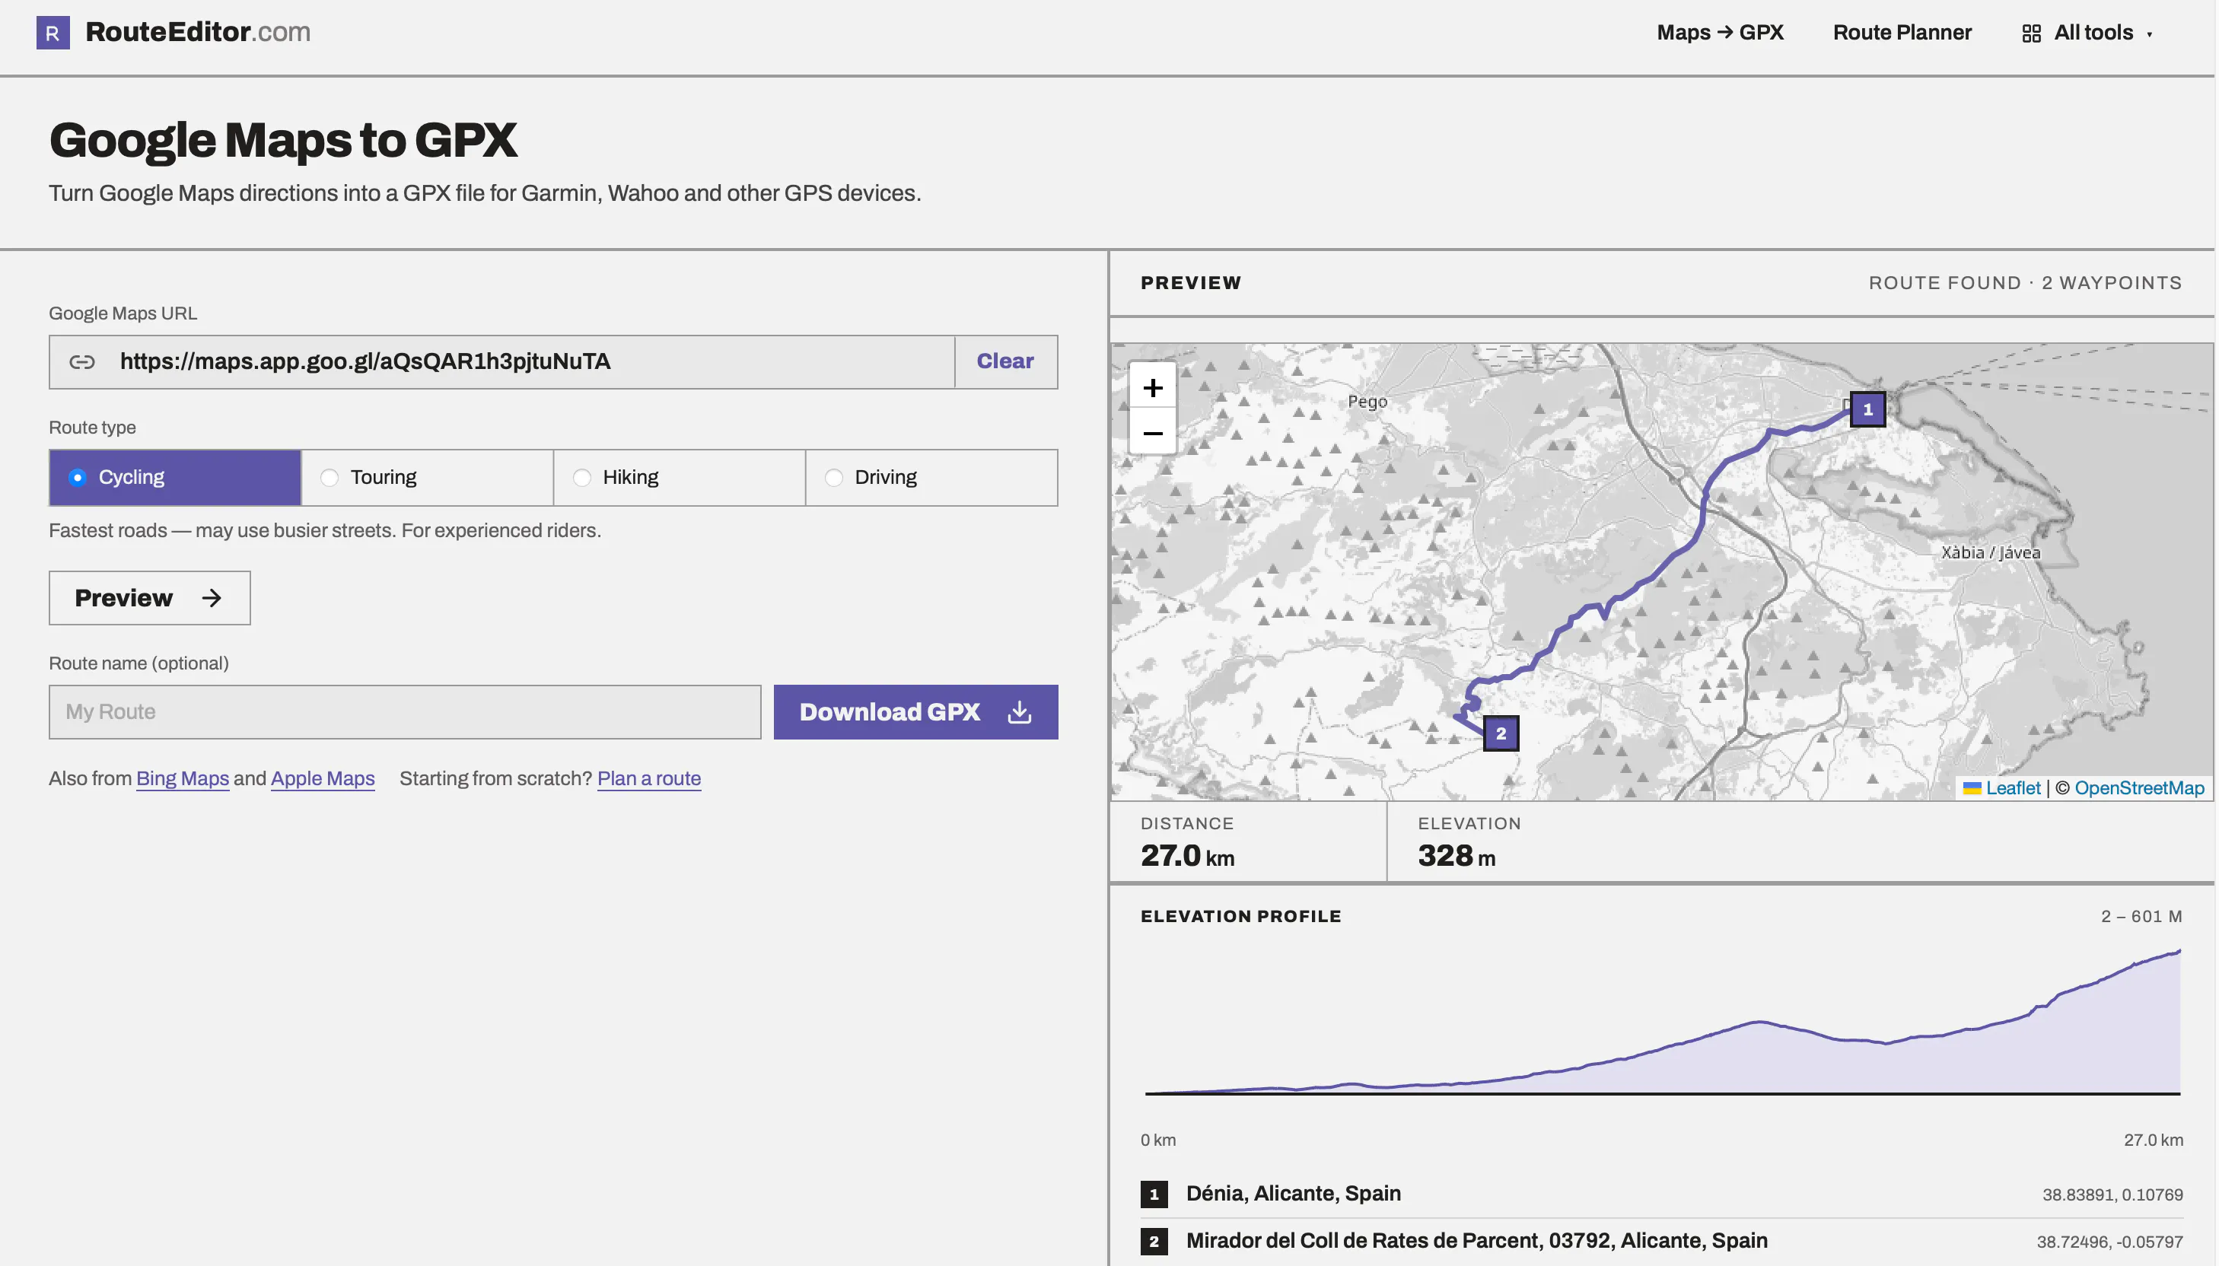Open the Maps → GPX menu item

[x=1720, y=33]
